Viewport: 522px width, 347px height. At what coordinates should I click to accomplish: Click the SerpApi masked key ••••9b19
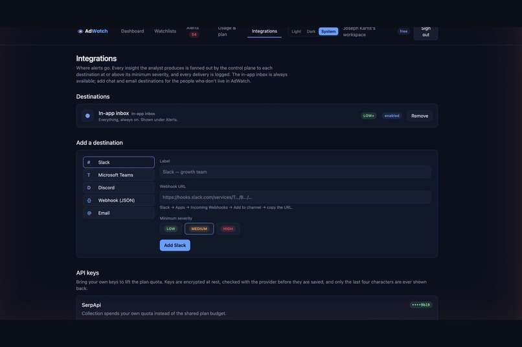click(421, 305)
